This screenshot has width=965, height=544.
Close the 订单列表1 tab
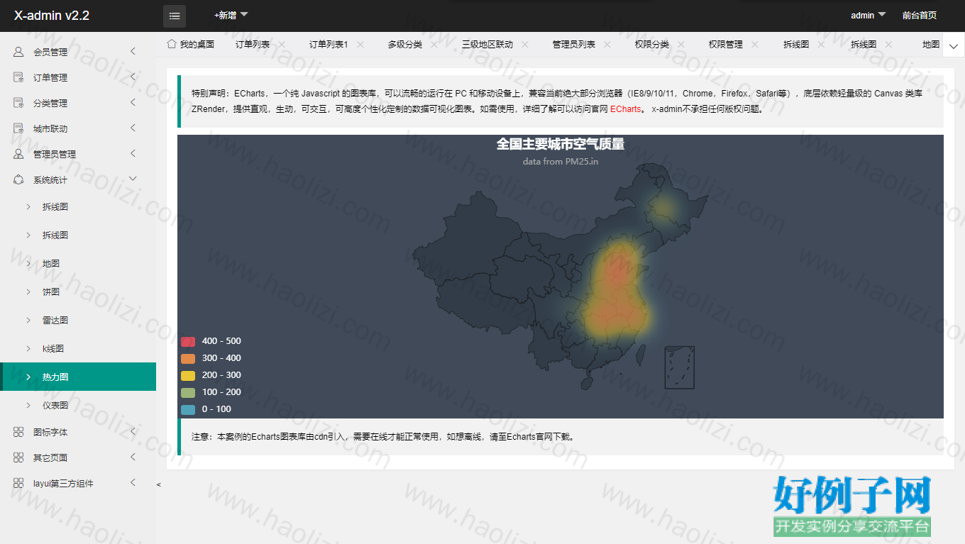pos(360,44)
